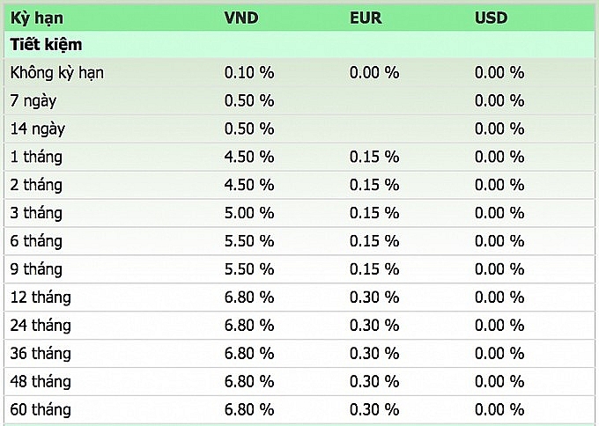The height and width of the screenshot is (426, 599).
Task: Click the EUR column header
Action: (x=366, y=18)
